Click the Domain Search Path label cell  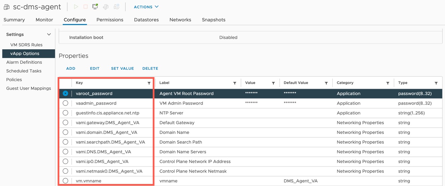click(x=180, y=142)
